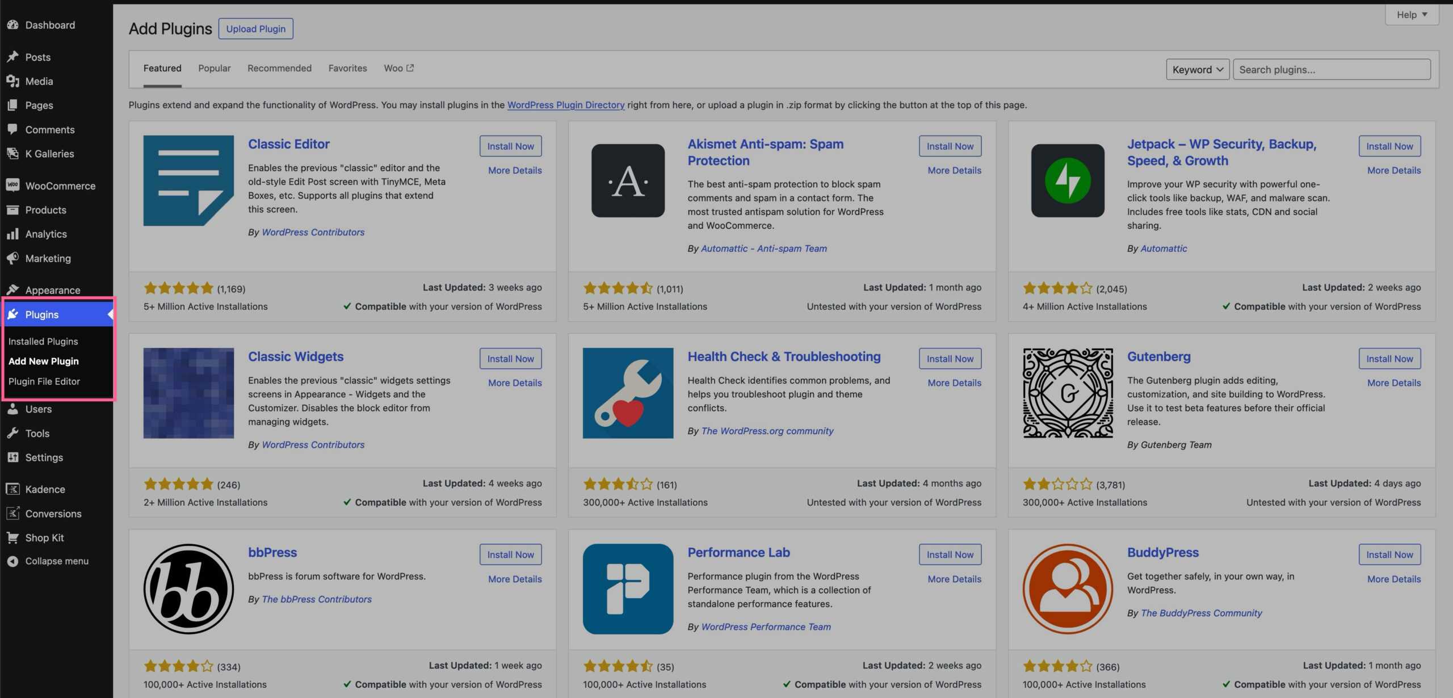View More Details for Classic Editor
Viewport: 1453px width, 698px height.
tap(515, 170)
